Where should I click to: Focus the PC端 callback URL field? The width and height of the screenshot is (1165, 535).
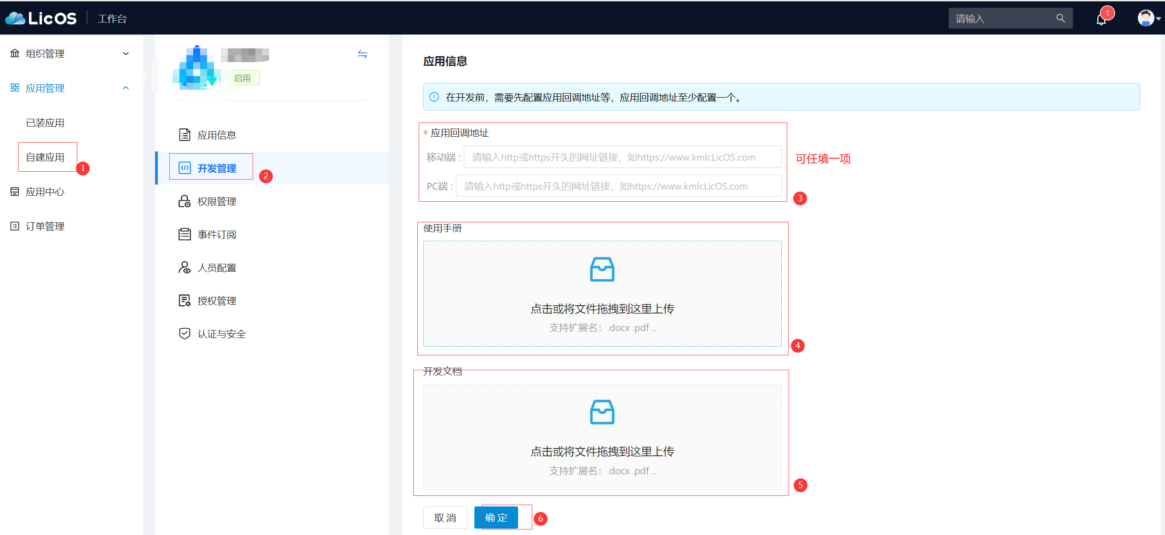619,186
